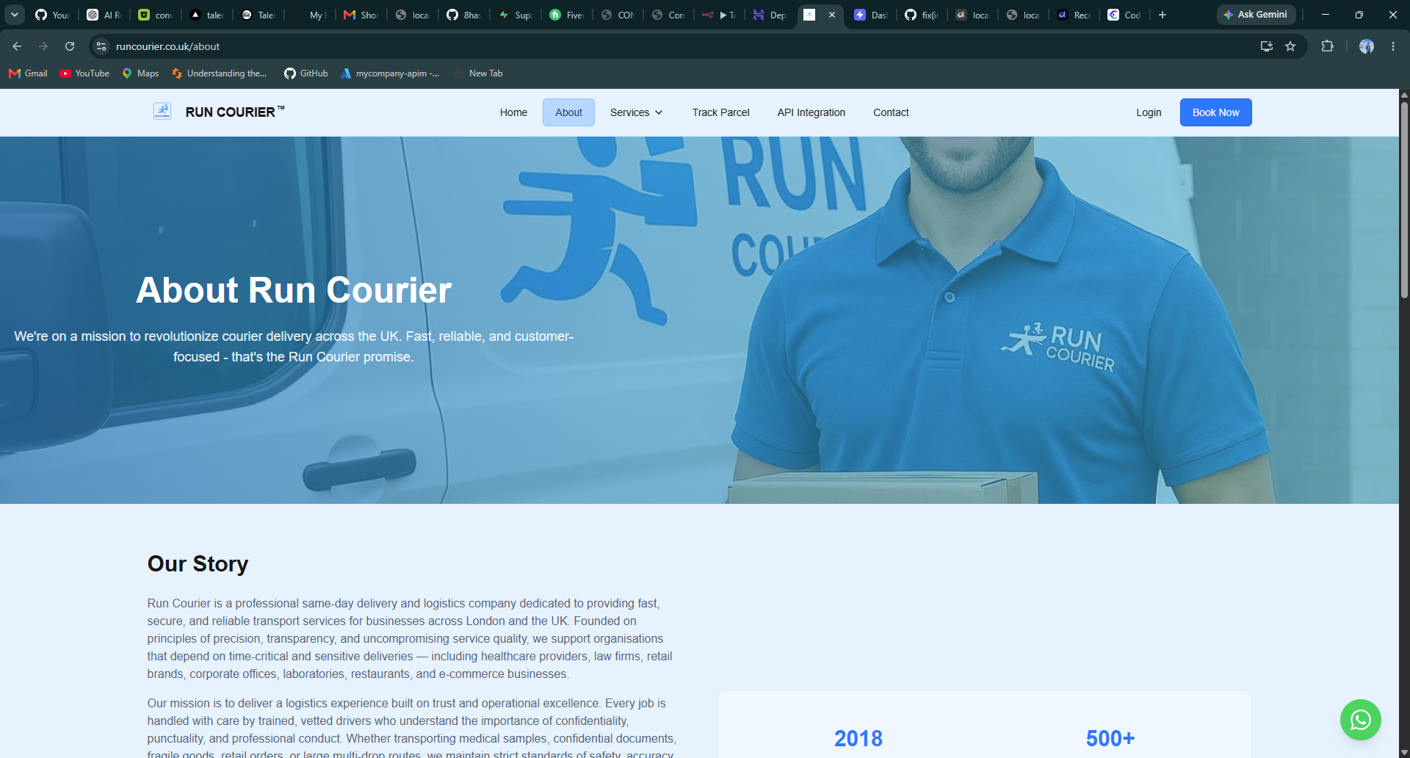Viewport: 1410px width, 758px height.
Task: Go to Home in site navigation
Action: point(513,112)
